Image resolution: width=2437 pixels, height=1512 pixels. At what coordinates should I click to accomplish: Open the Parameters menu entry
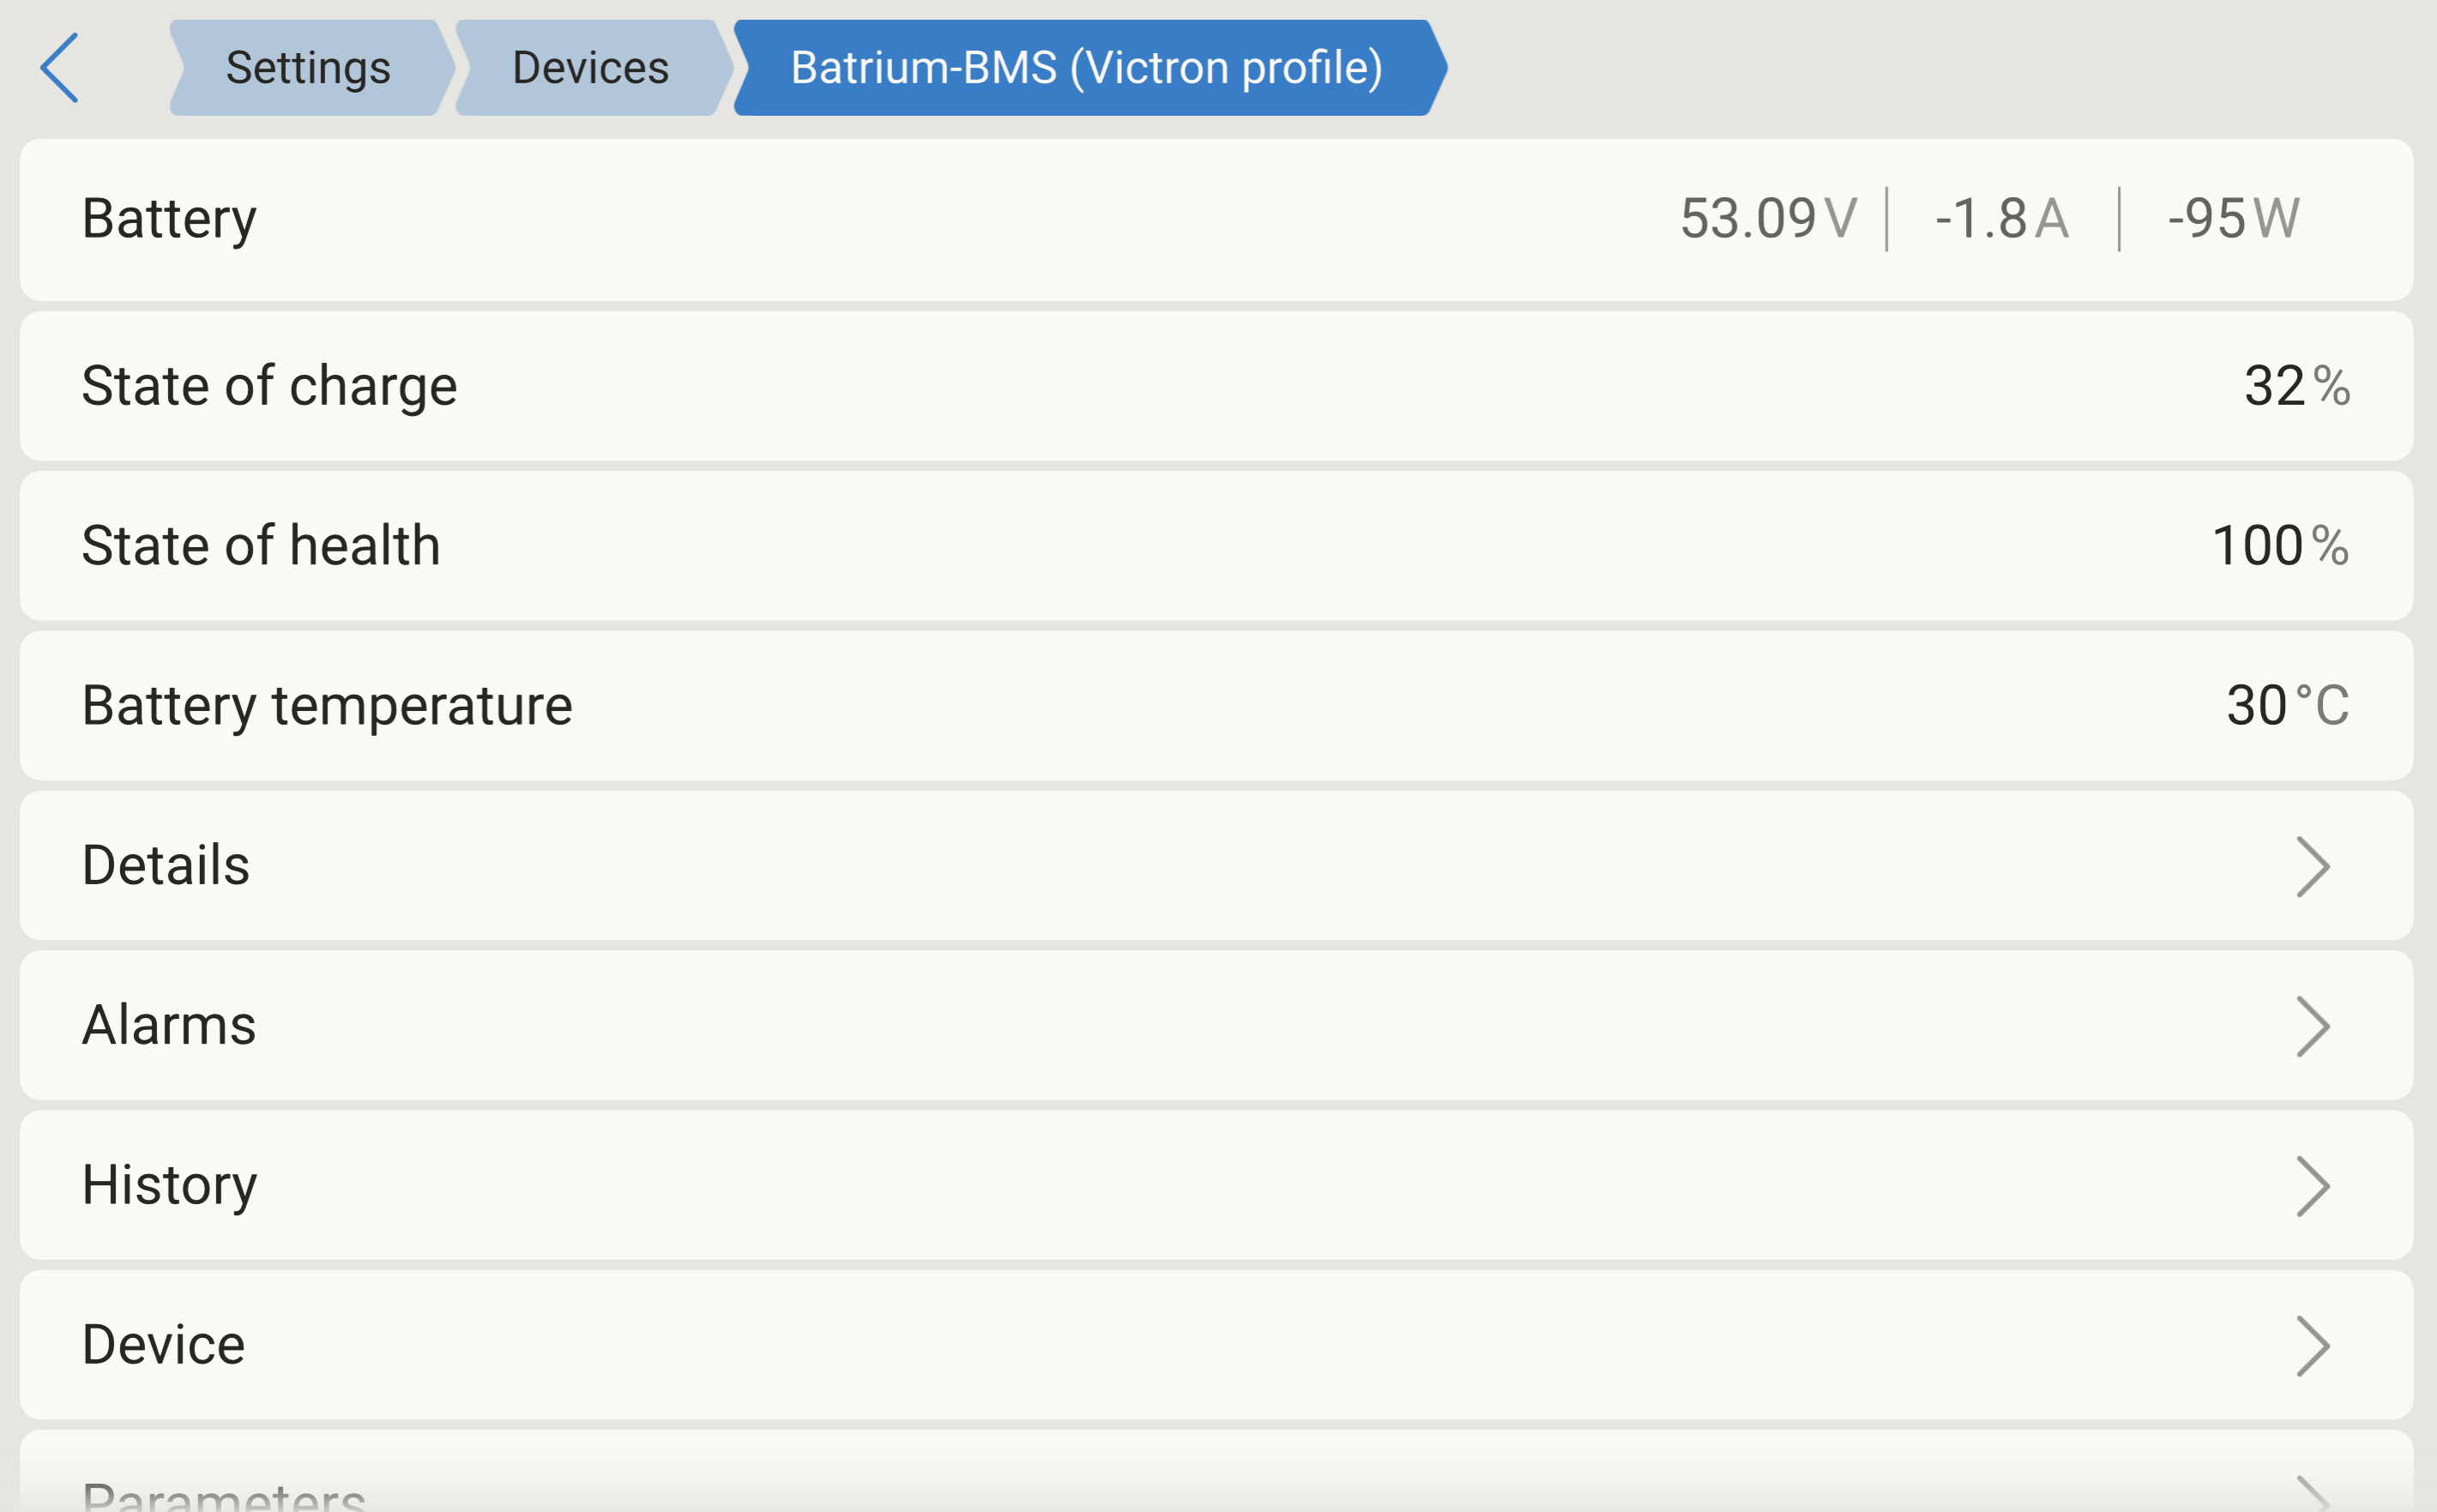pos(224,1496)
